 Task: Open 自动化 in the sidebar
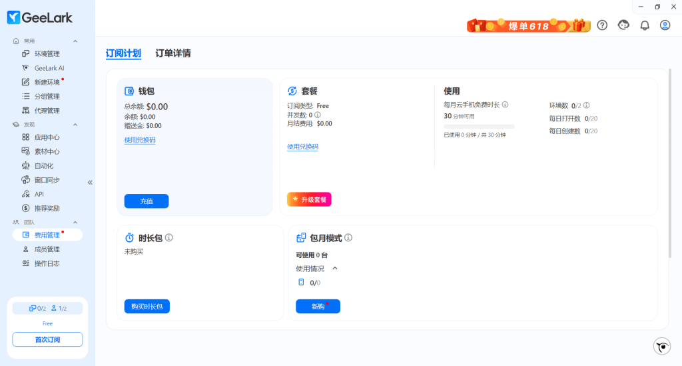pos(44,166)
